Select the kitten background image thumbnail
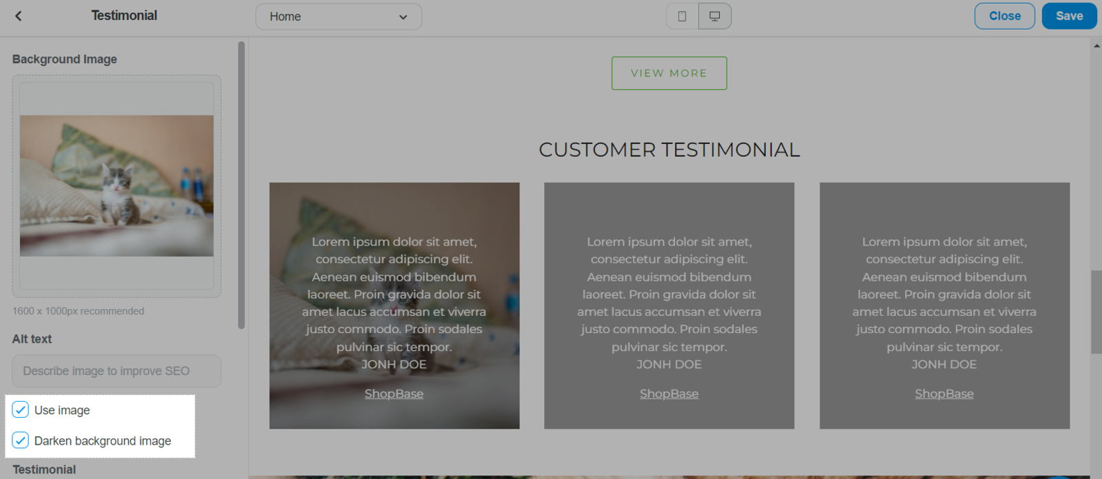Image resolution: width=1102 pixels, height=479 pixels. 116,186
